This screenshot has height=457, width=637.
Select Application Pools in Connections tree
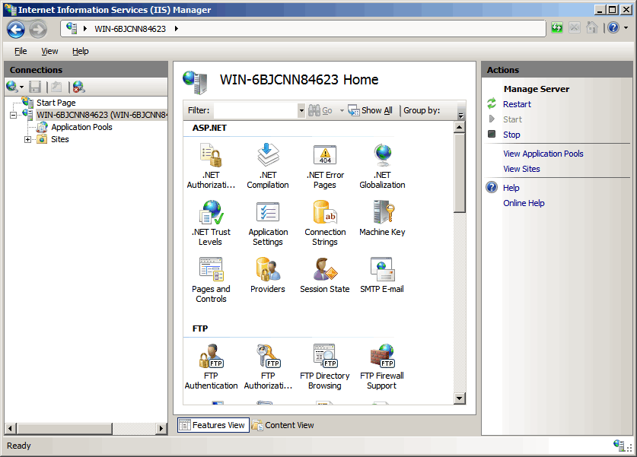81,127
